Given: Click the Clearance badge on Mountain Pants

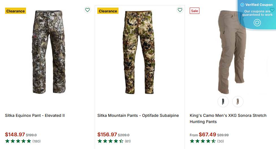Looking at the screenshot, I should point(108,11).
